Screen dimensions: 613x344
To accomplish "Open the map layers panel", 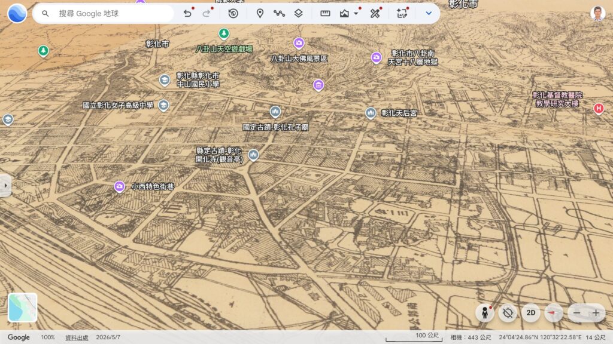I will coord(298,14).
